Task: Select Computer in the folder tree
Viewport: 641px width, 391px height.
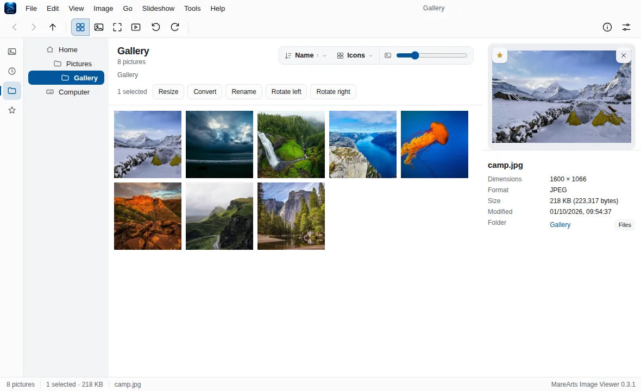Action: (66, 92)
